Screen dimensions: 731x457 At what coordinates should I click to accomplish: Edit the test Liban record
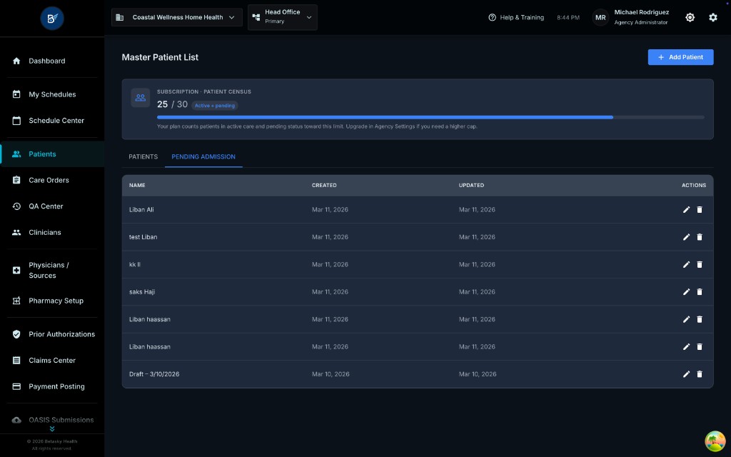click(x=686, y=237)
